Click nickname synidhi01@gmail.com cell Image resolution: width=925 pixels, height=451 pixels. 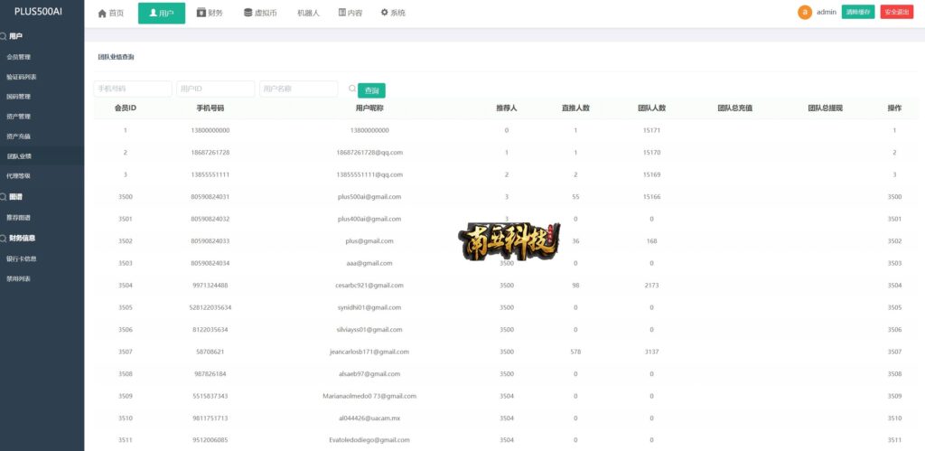[369, 307]
